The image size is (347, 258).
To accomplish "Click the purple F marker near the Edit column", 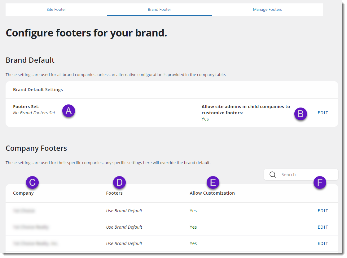I will tap(320, 183).
